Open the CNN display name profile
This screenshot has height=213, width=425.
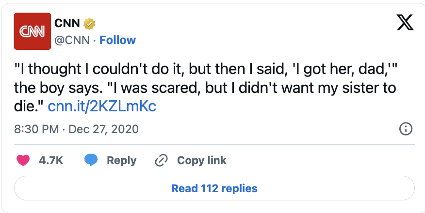tap(67, 24)
